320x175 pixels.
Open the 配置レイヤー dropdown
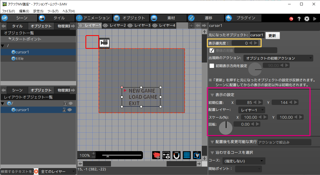point(252,110)
